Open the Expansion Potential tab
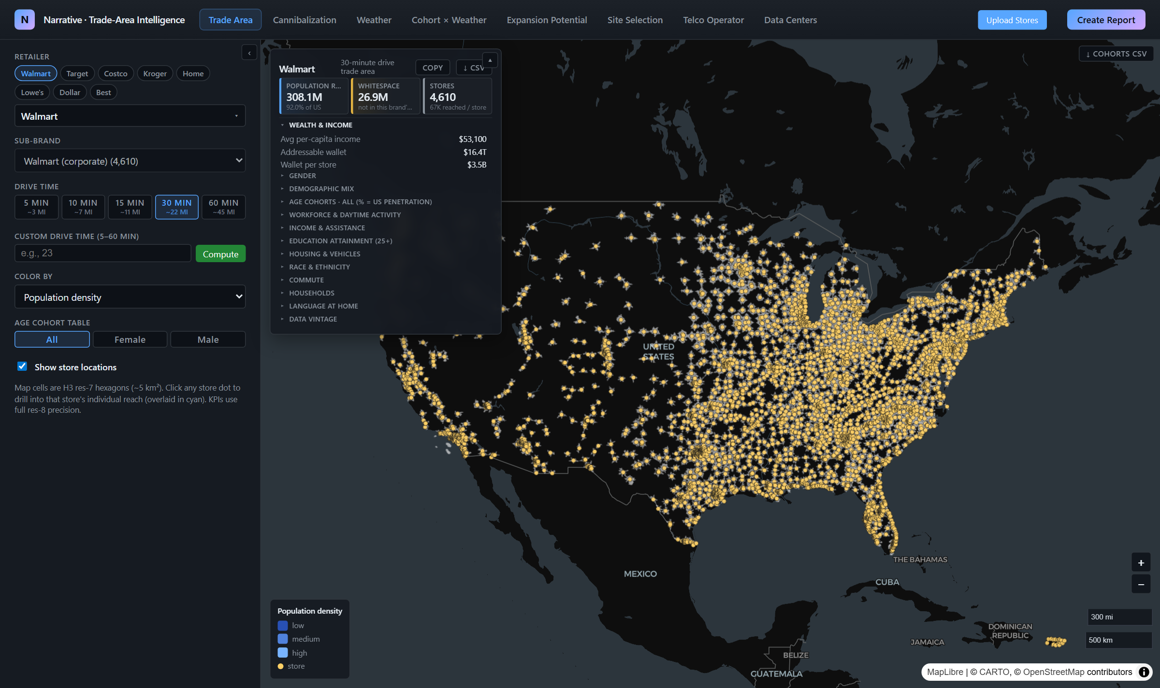Viewport: 1160px width, 688px height. click(547, 20)
